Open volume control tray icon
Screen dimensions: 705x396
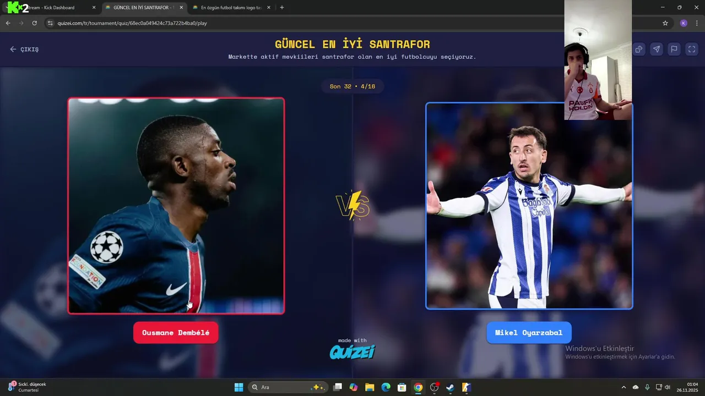[668, 387]
